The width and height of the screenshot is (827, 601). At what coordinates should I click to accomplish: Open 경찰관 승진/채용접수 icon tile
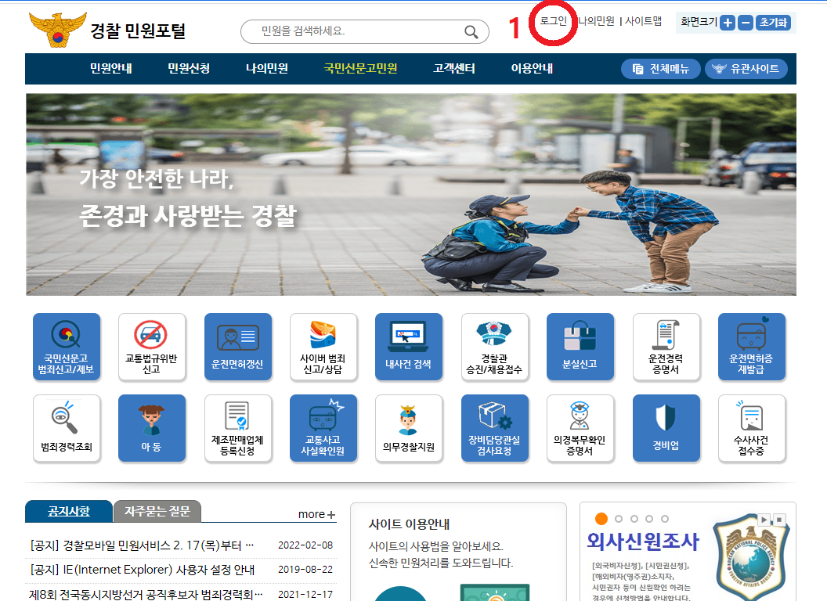click(495, 347)
